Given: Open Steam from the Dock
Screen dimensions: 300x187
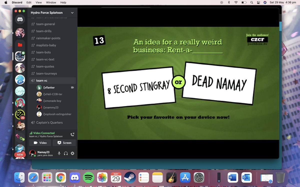Looking at the screenshot, I should pos(130,178).
